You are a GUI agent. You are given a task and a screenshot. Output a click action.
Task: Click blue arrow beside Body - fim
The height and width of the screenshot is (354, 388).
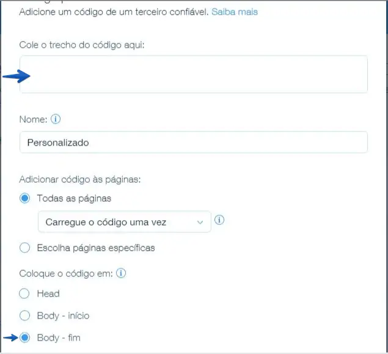[10, 337]
